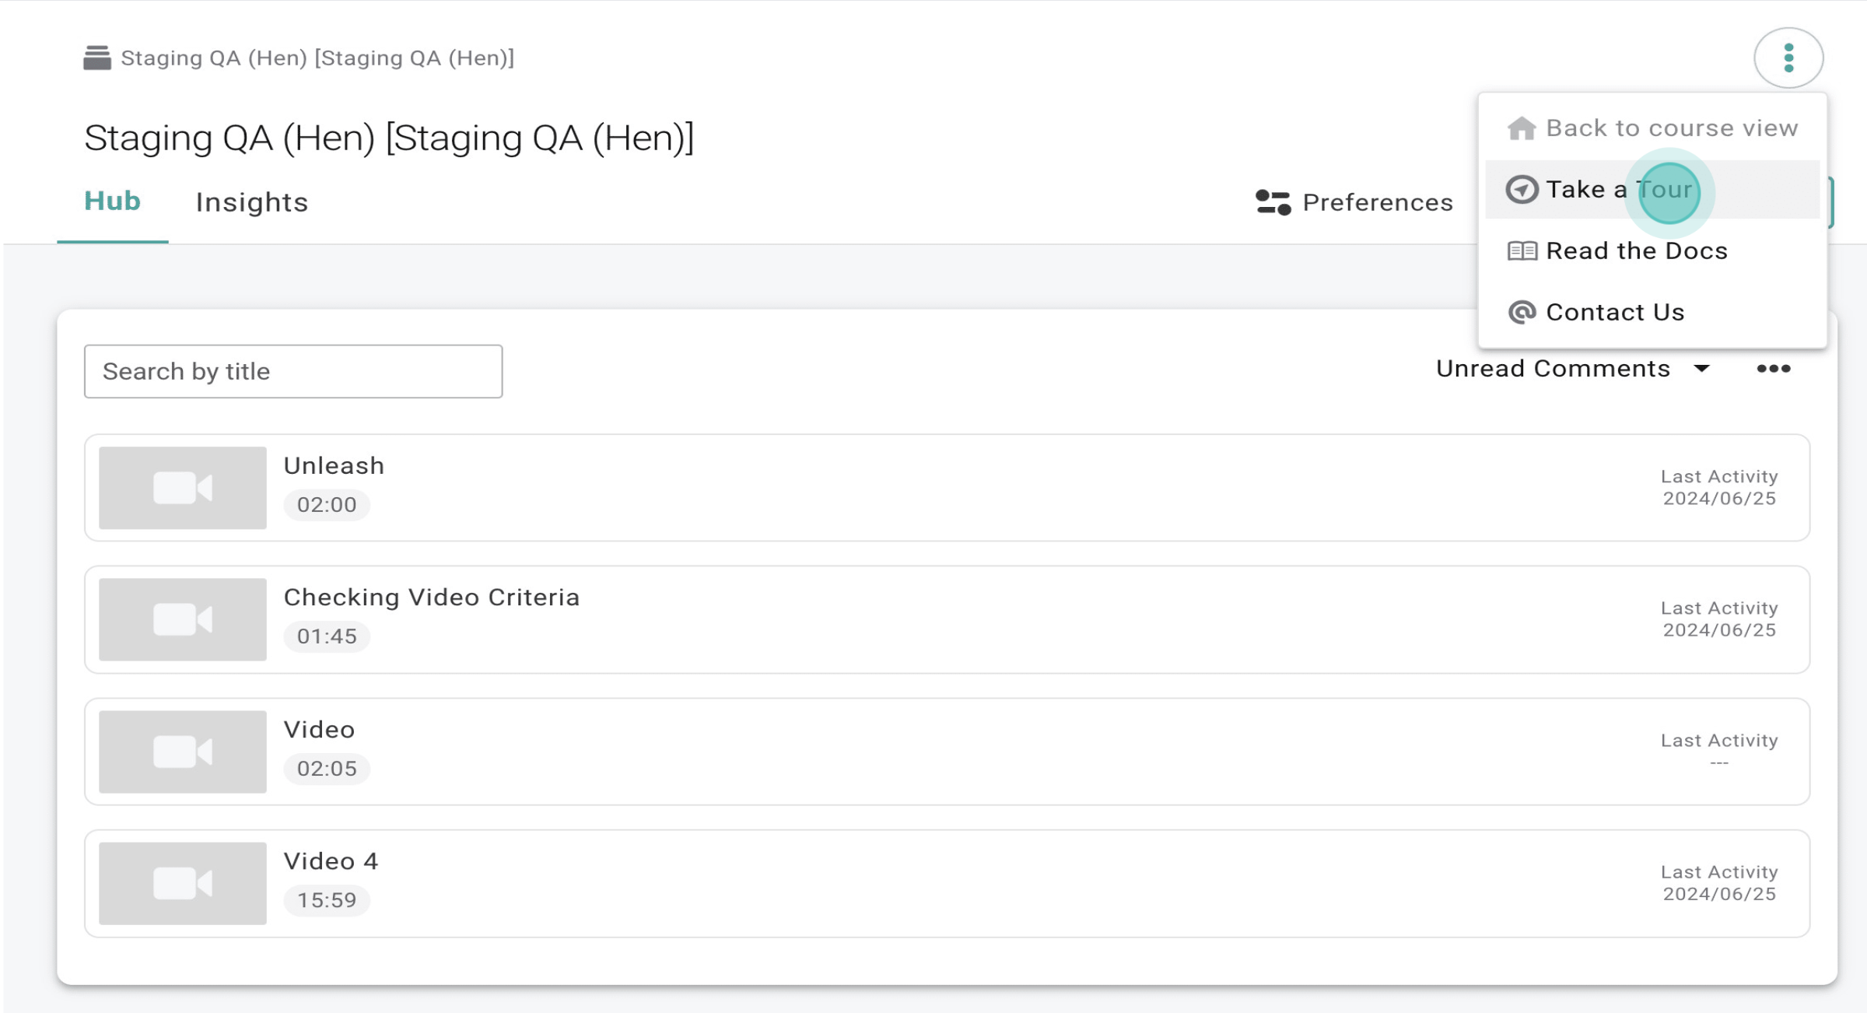1867x1013 pixels.
Task: Click the open book Docs icon
Action: [x=1522, y=251]
